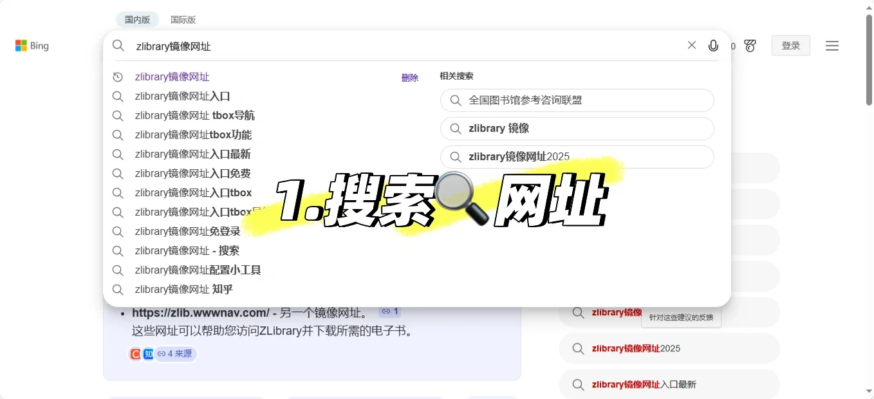
Task: Select suggestion zlibrary镜像网址tbox功能
Action: coord(193,135)
